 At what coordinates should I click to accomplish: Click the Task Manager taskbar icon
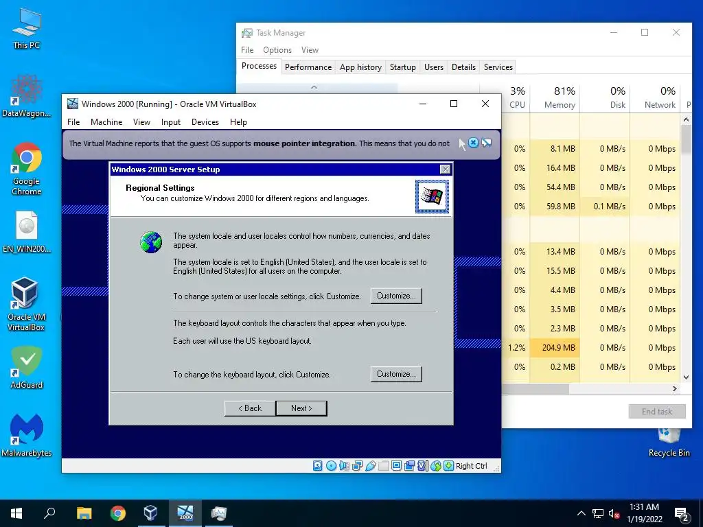pos(219,513)
